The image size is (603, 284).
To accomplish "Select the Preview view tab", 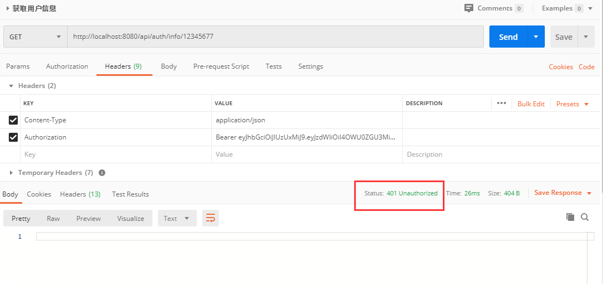I will coord(89,218).
